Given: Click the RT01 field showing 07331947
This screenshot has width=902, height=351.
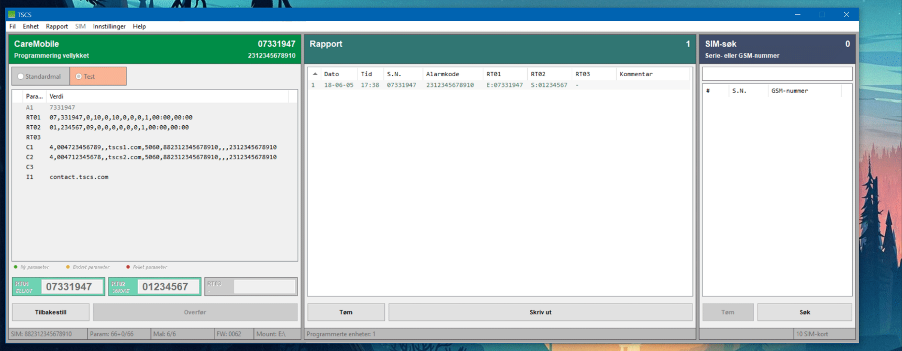Looking at the screenshot, I should [72, 287].
